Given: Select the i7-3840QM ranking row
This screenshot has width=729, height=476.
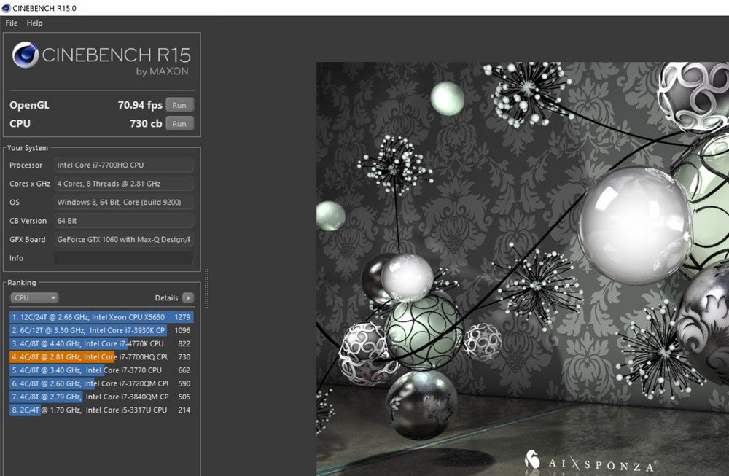Looking at the screenshot, I should click(101, 397).
